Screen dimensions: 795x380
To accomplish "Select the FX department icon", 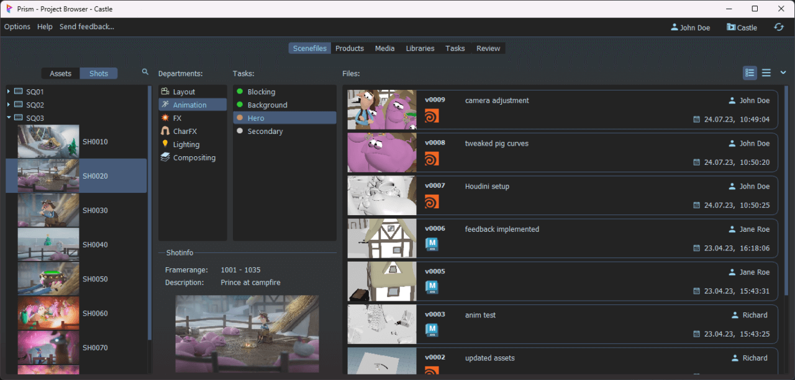I will (165, 118).
